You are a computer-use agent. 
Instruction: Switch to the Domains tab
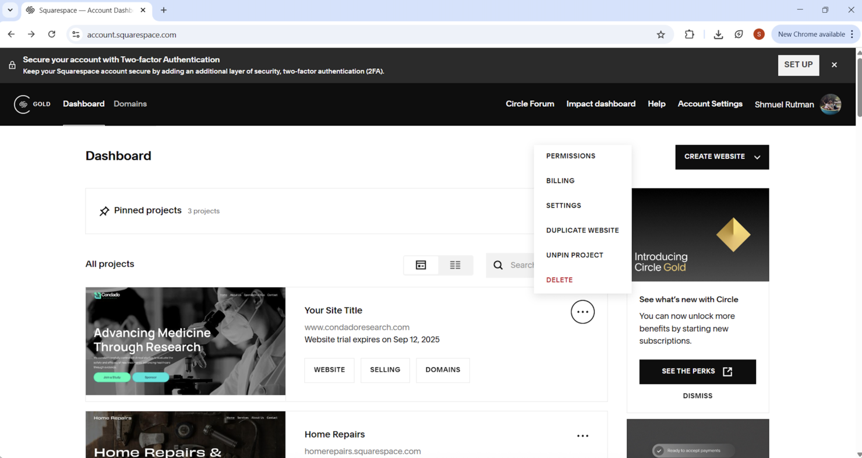click(x=130, y=104)
